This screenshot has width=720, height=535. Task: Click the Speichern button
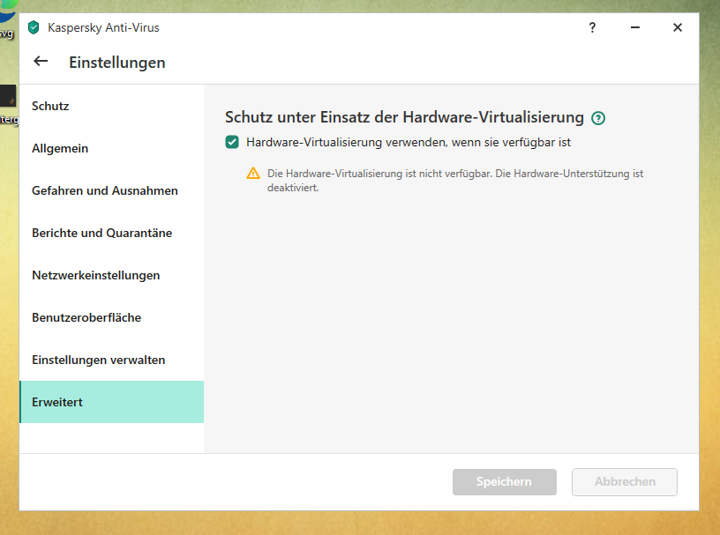tap(504, 482)
